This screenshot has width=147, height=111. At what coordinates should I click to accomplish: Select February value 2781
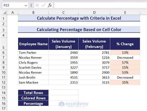point(94,52)
